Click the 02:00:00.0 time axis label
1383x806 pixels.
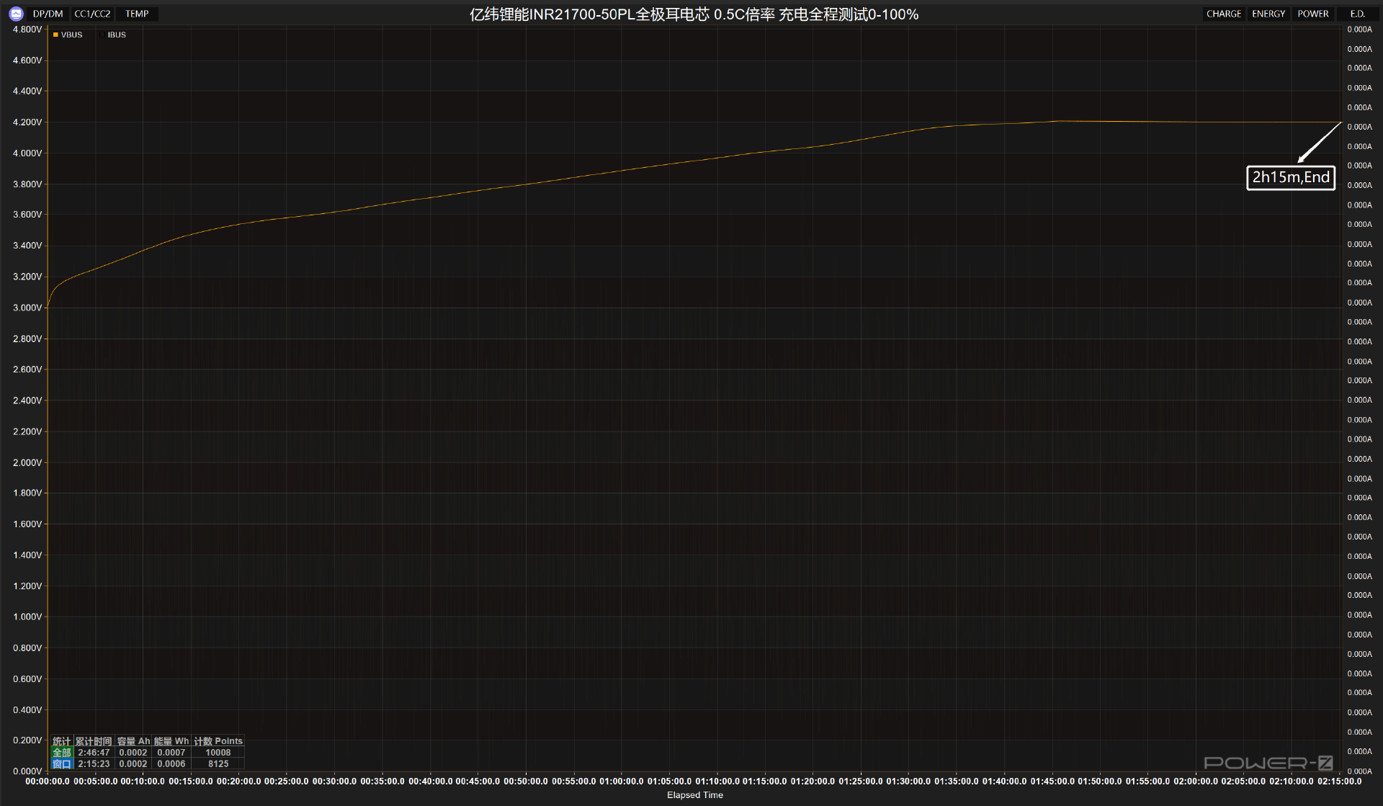tap(1196, 782)
